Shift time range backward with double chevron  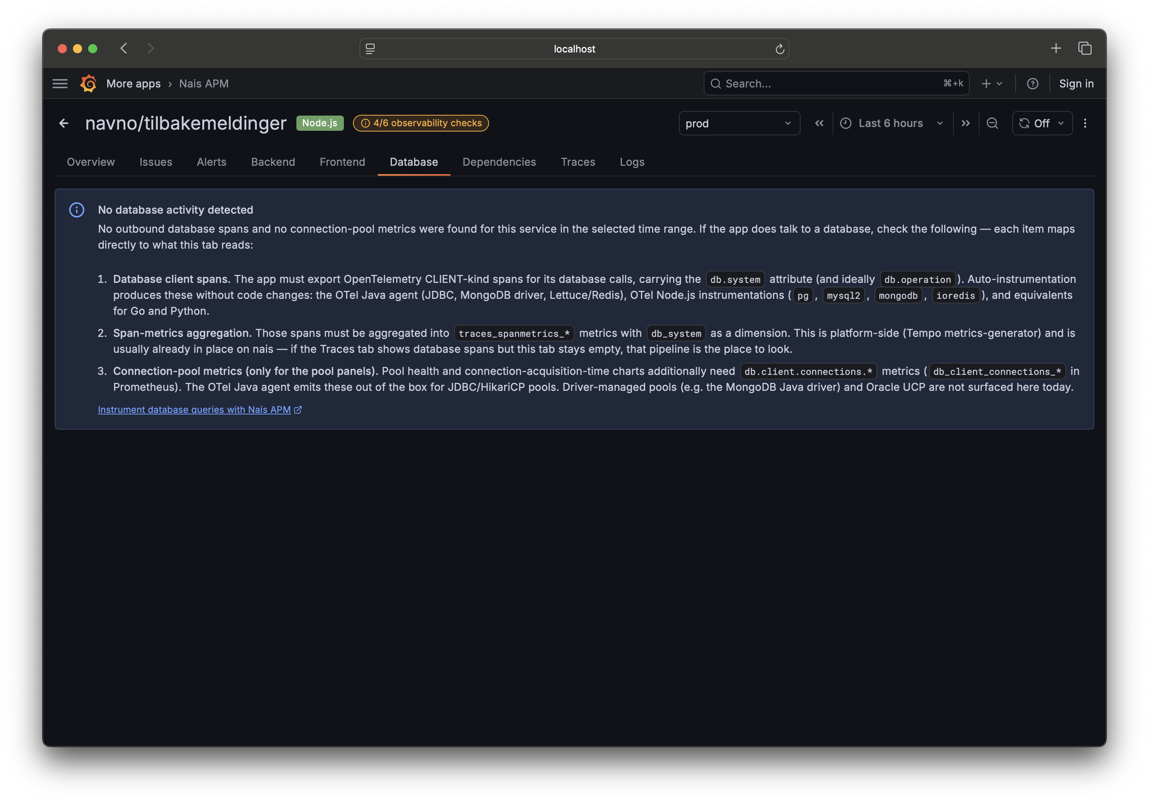[x=819, y=123]
